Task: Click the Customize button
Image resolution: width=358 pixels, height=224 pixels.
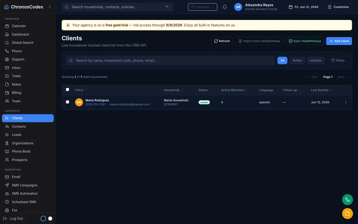Action: click(x=338, y=7)
